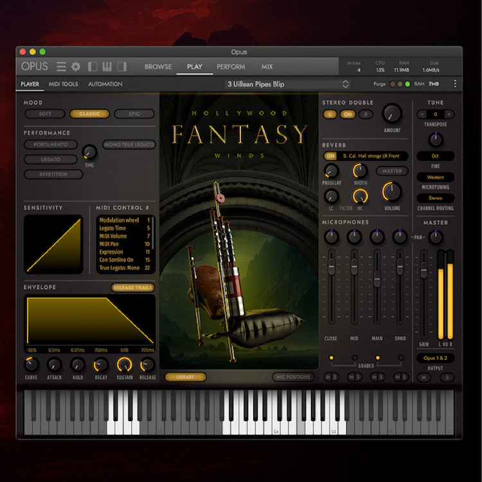Viewport: 482px width, 482px height.
Task: Toggle Stereo Double ON button
Action: 348,114
